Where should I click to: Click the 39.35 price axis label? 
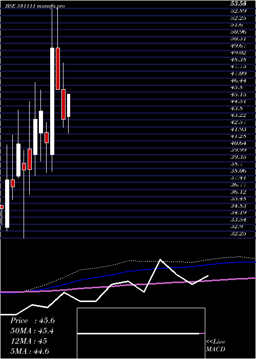(x=239, y=157)
